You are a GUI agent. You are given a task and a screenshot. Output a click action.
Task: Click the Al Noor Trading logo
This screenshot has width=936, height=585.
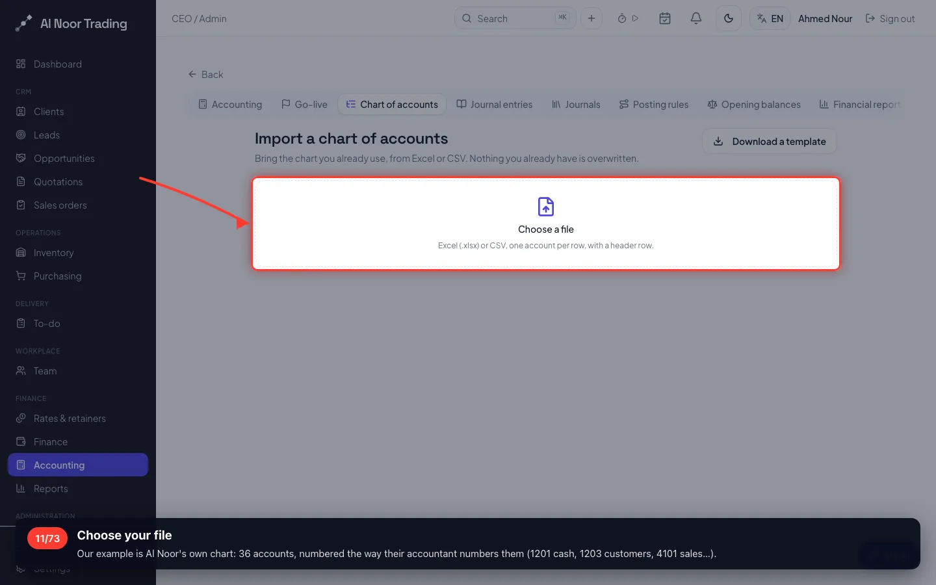click(x=71, y=23)
